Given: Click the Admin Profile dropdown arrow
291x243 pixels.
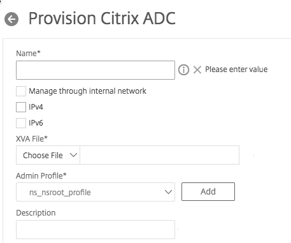Looking at the screenshot, I should [x=168, y=192].
